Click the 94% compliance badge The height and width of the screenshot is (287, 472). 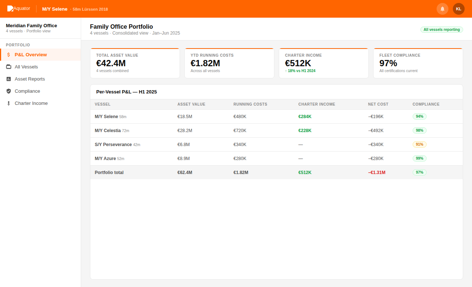(420, 117)
